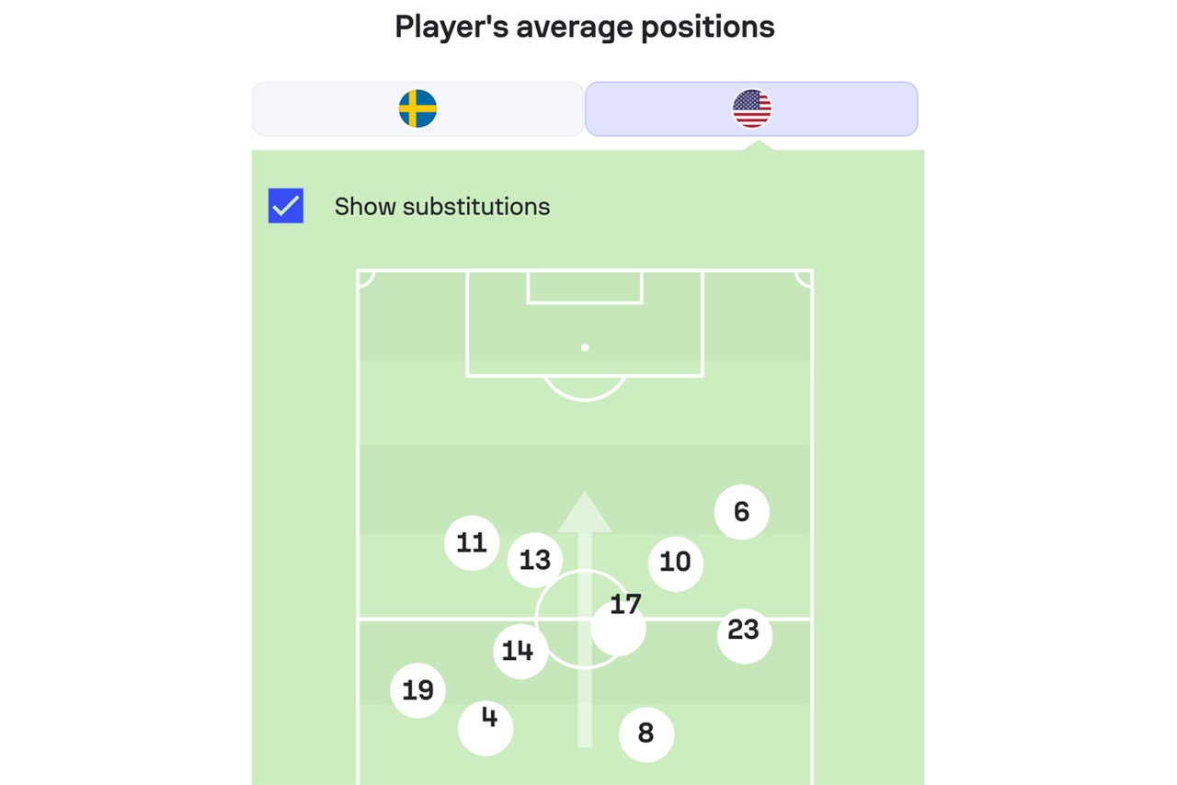Click the top-left corner arc of pitch
The width and height of the screenshot is (1177, 785).
point(366,279)
